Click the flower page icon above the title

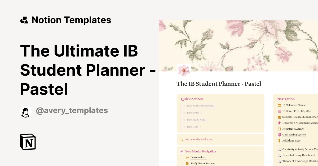(184, 70)
